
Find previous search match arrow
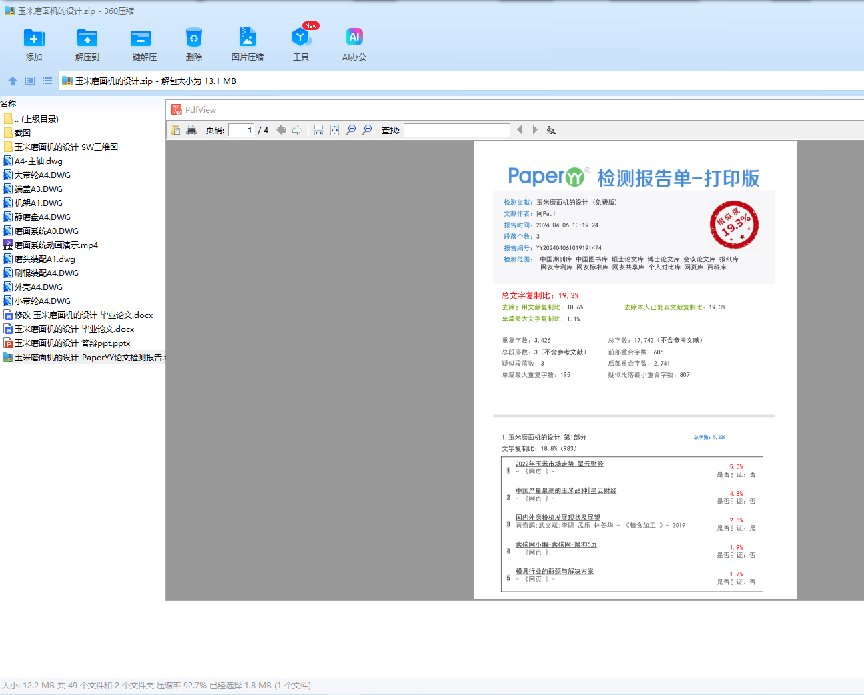click(x=520, y=130)
